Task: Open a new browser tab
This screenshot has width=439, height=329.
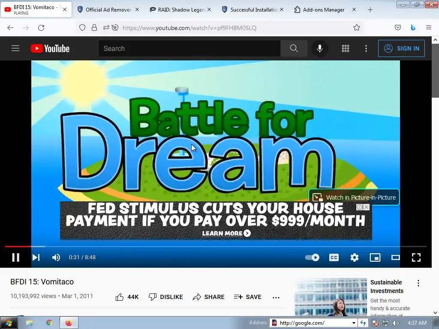Action: click(x=370, y=10)
